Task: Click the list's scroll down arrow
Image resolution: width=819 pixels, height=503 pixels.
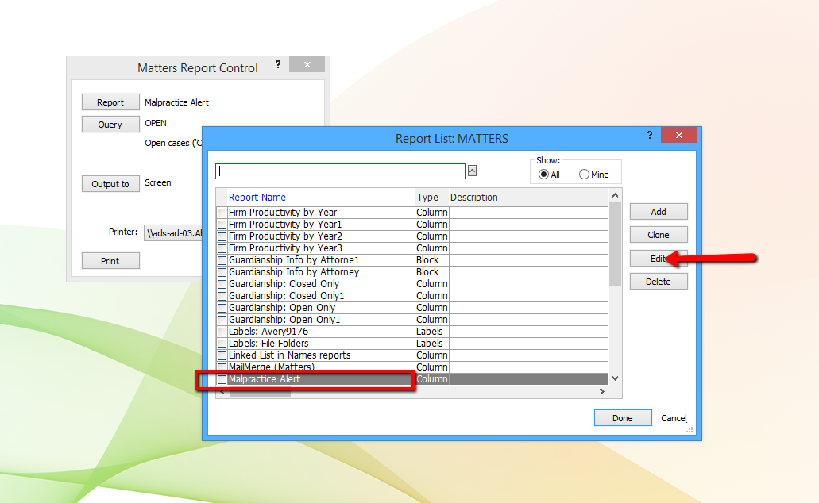Action: 616,378
